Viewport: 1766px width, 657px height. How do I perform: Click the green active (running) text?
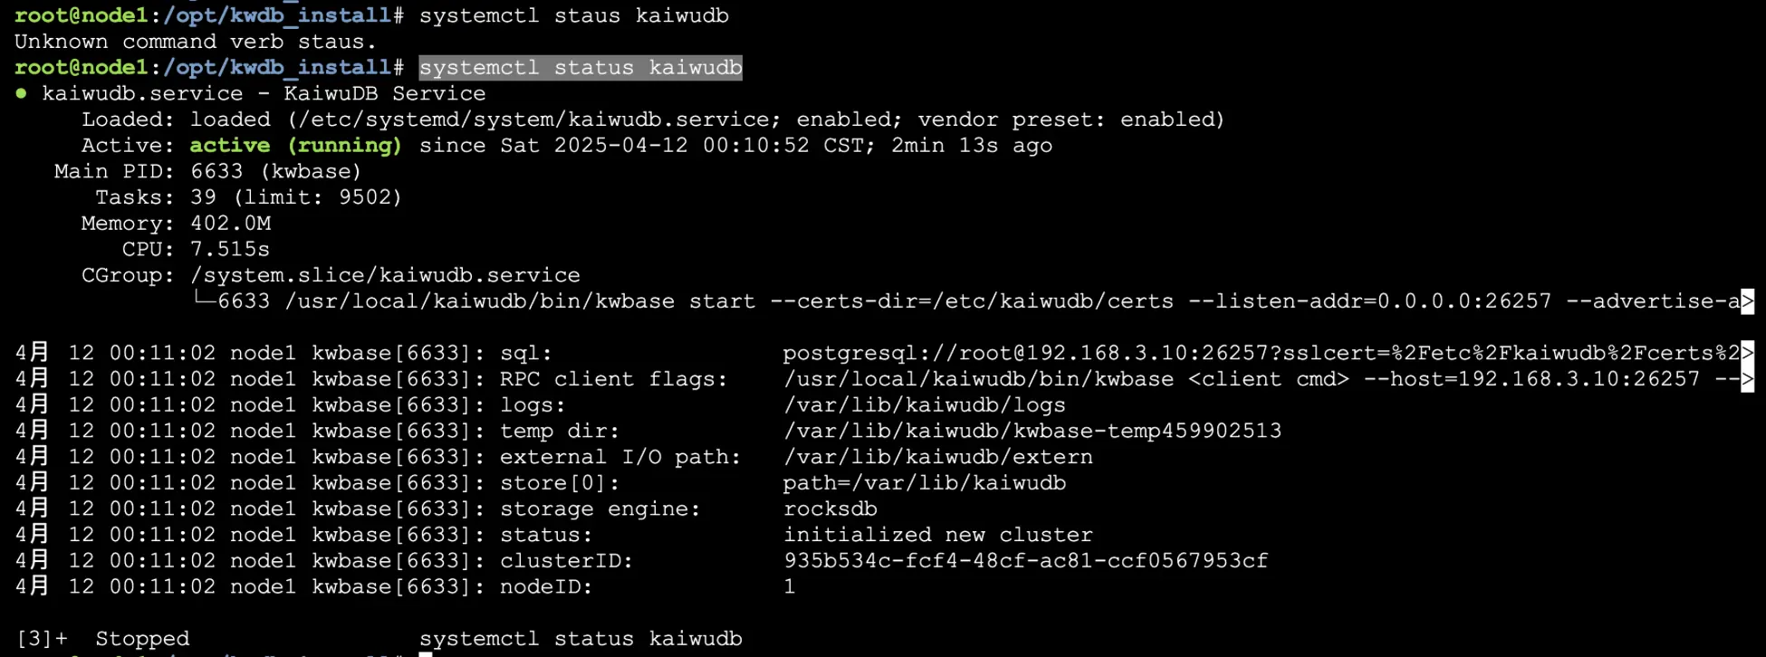(x=295, y=146)
